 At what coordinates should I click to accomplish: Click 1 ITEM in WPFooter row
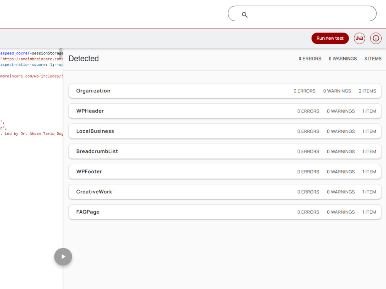point(369,172)
